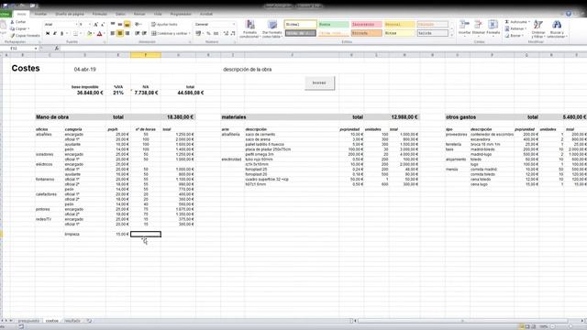Viewport: 587px width, 330px height.
Task: Apply thousands separator style (000)
Action: click(216, 33)
